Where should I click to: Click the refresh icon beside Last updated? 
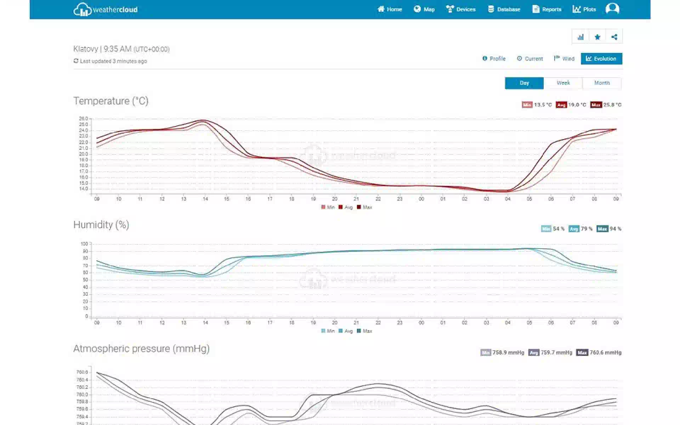[x=76, y=61]
